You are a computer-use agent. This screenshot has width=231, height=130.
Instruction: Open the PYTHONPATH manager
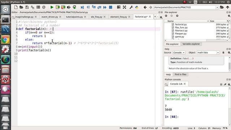(x=137, y=7)
